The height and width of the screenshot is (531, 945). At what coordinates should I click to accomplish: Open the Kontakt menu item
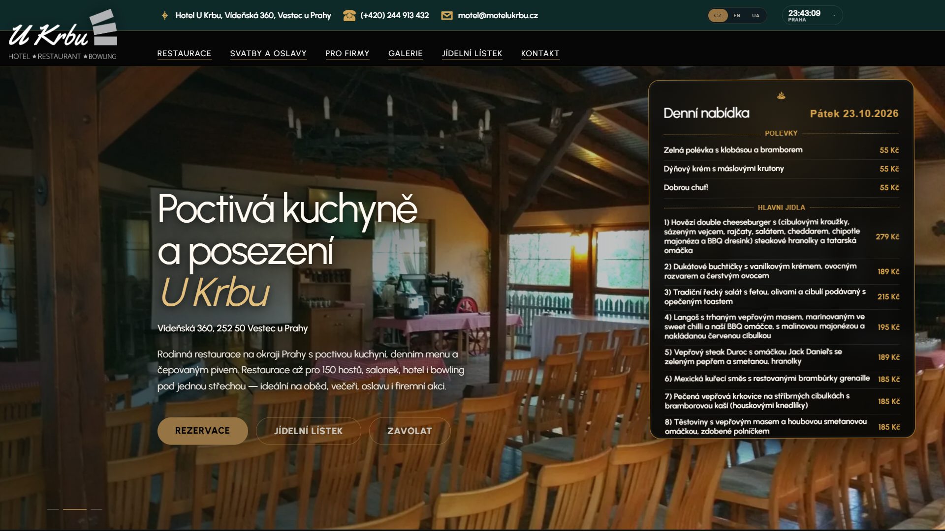click(x=540, y=54)
